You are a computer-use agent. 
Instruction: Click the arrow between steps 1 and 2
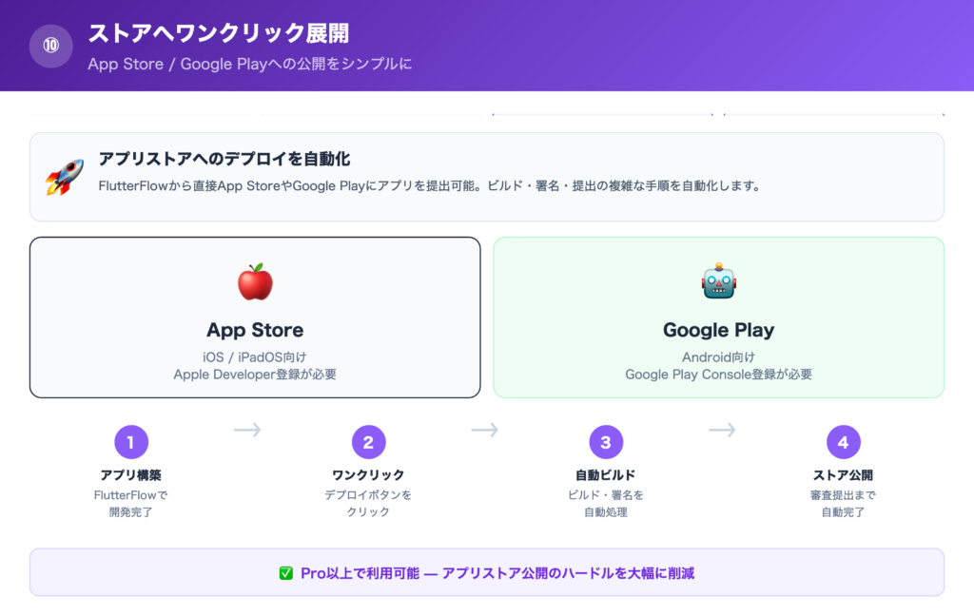246,430
